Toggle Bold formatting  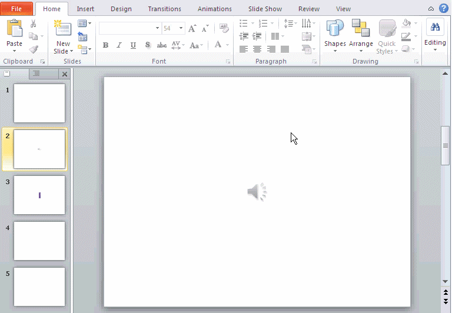click(105, 45)
